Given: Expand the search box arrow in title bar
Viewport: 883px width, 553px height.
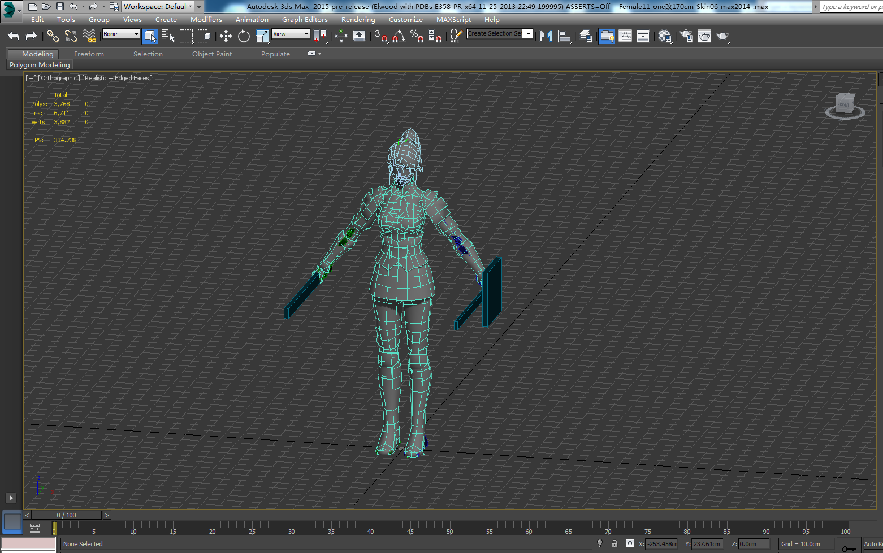Looking at the screenshot, I should (816, 7).
